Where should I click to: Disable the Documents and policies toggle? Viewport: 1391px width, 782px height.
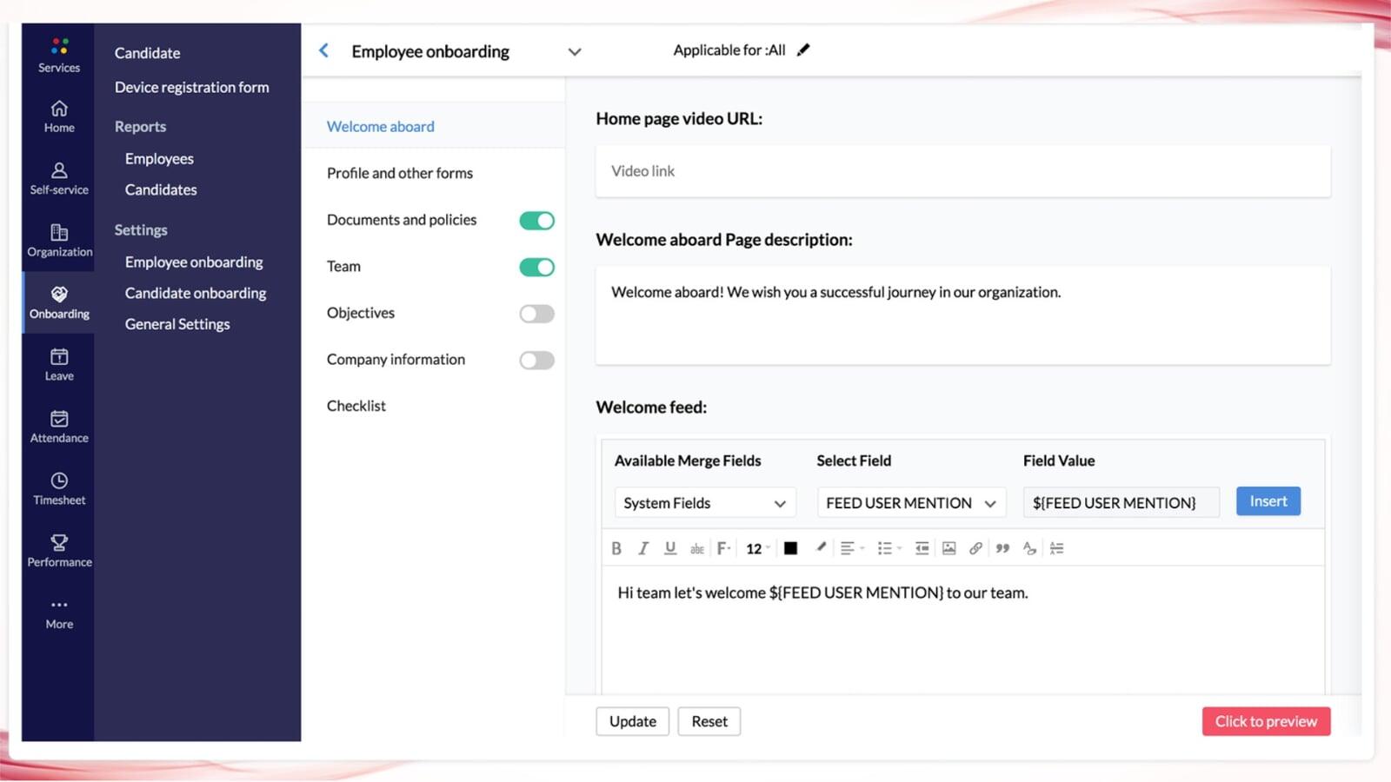pyautogui.click(x=536, y=221)
